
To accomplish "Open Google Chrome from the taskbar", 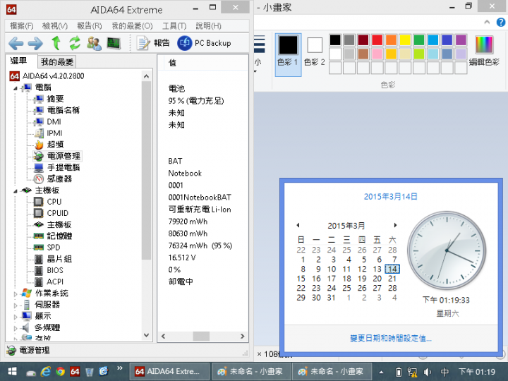I will point(60,372).
